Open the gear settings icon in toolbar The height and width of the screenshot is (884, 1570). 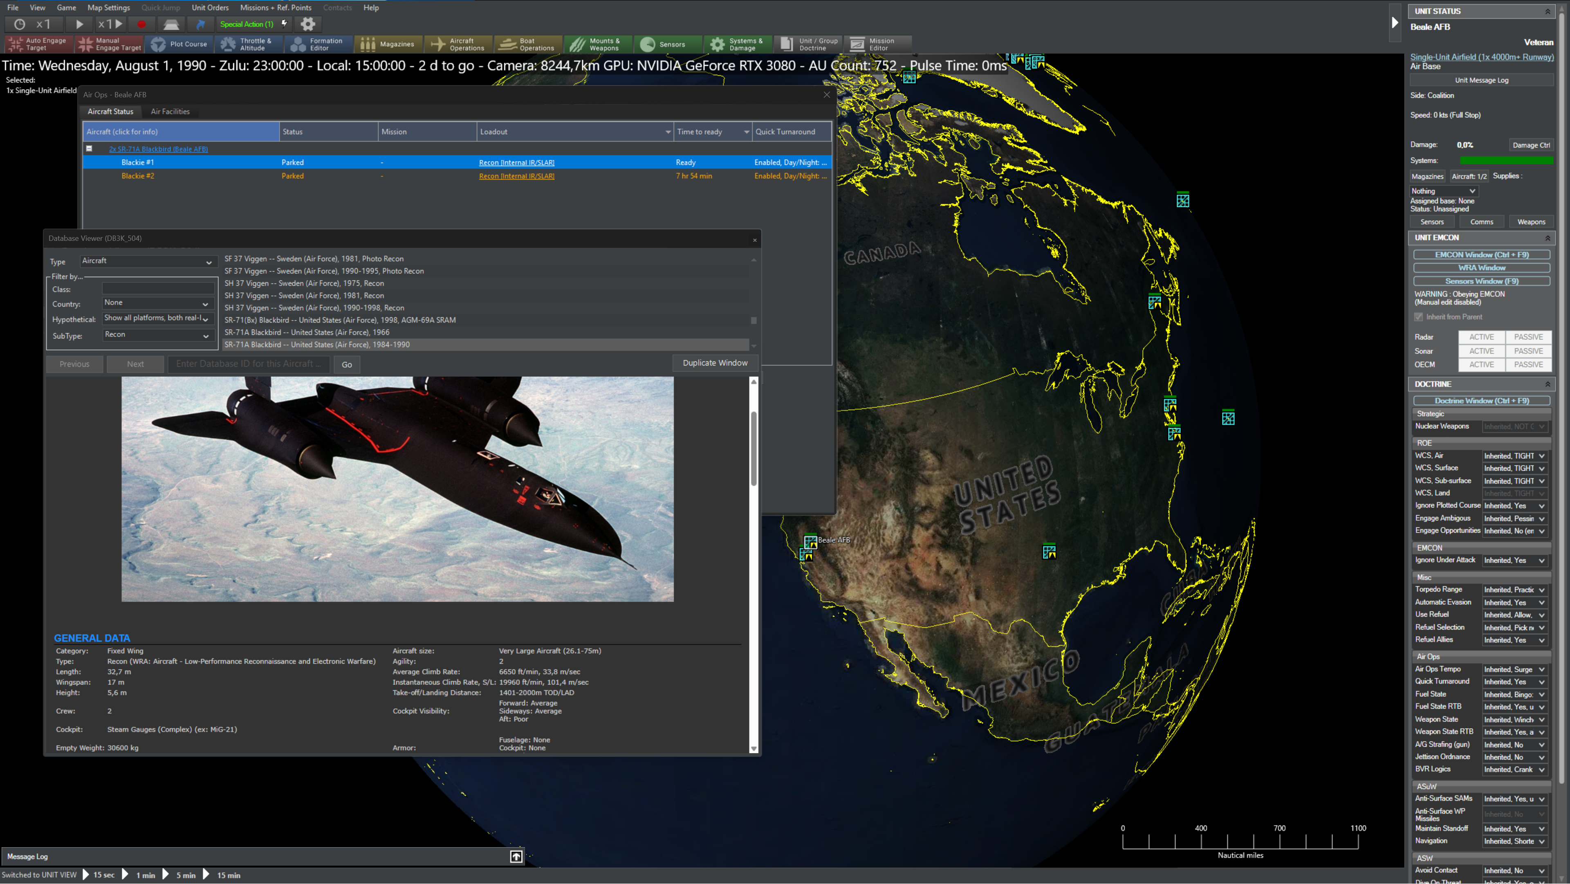[308, 25]
